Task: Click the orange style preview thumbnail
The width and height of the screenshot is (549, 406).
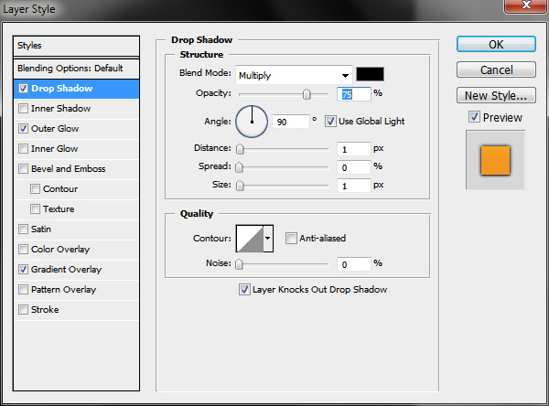Action: [x=495, y=160]
